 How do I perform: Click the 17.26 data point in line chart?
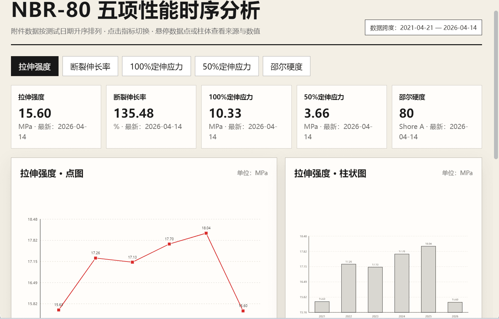95,258
